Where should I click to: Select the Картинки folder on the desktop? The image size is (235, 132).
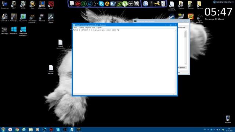point(200,5)
